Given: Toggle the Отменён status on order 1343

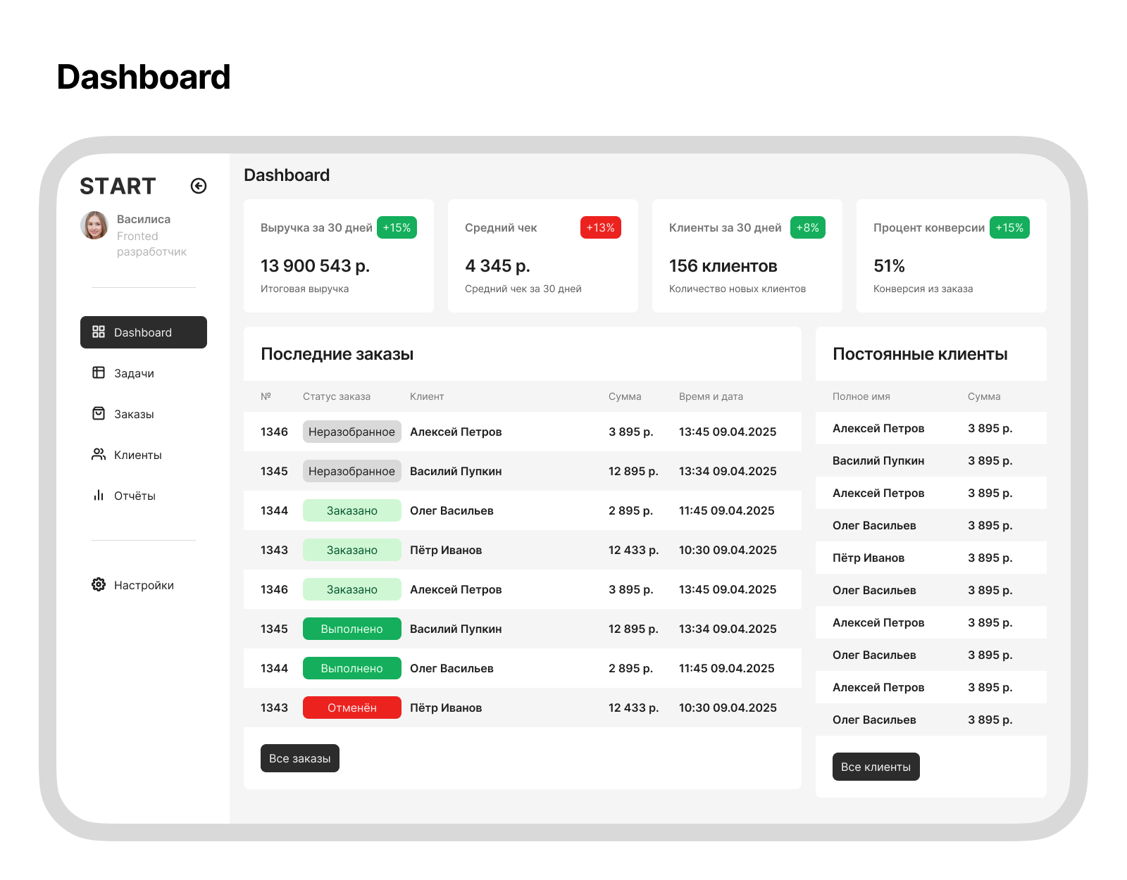Looking at the screenshot, I should click(x=351, y=707).
